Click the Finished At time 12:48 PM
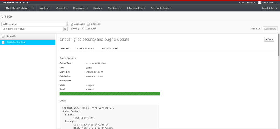This screenshot has width=280, height=129. click(94, 76)
